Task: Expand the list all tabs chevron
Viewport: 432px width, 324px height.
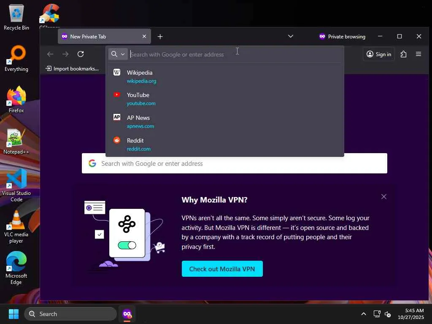Action: coord(290,36)
